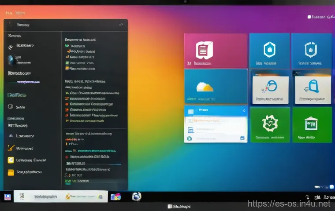This screenshot has width=335, height=211.
Task: Click the start menu row with the red pin icon
Action: 88,156
